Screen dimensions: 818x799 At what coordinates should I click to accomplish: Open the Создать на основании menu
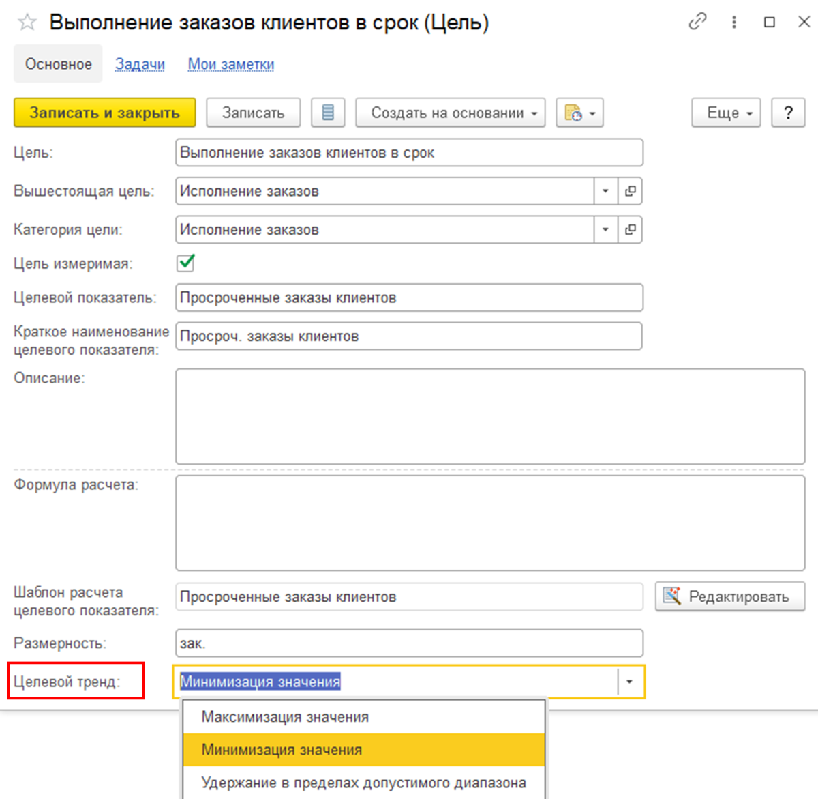click(451, 113)
